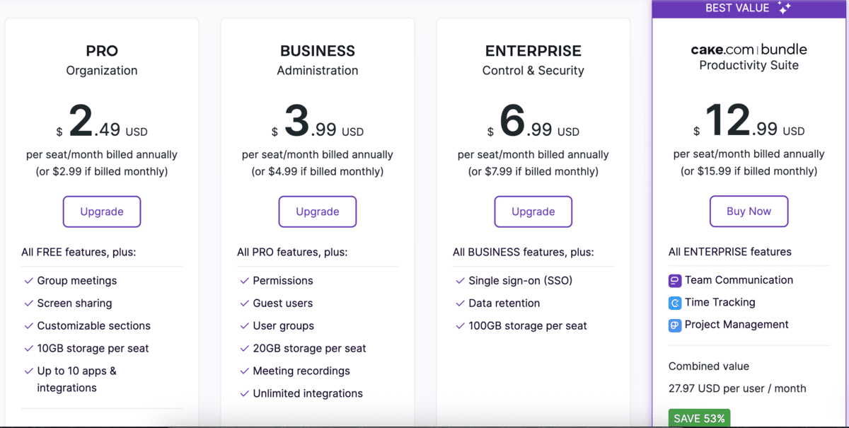Select the PRO plan heading
Image resolution: width=849 pixels, height=428 pixels.
(x=102, y=50)
